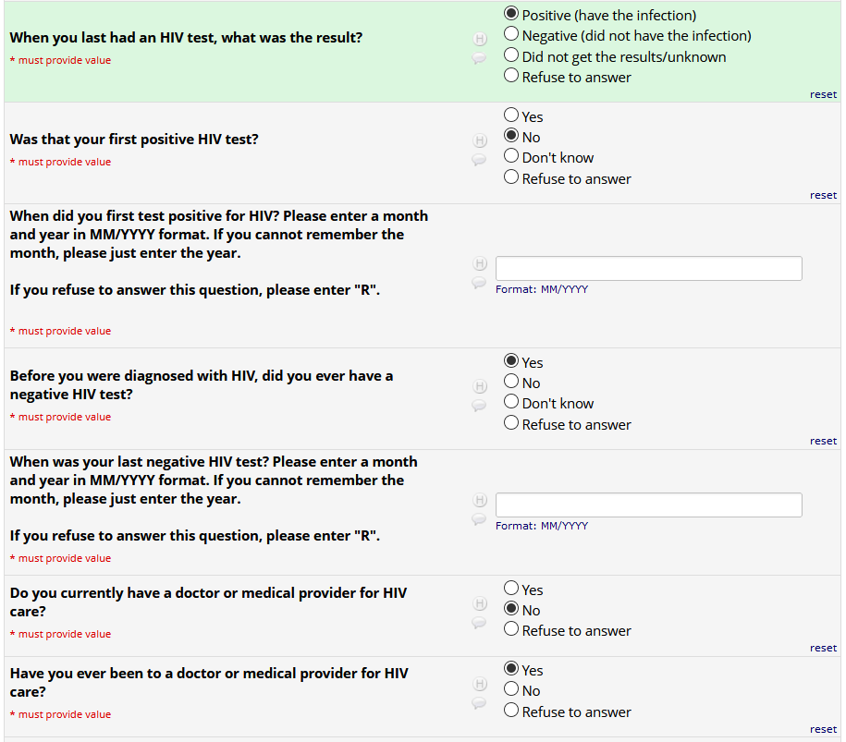Click history icon for prior negative HIV test question
Screen dimensions: 846x742
click(x=479, y=386)
